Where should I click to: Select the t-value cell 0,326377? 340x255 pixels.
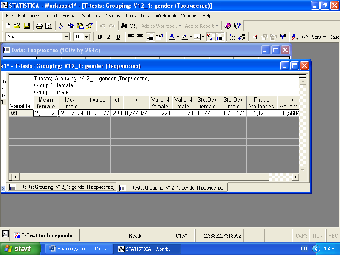(x=98, y=113)
